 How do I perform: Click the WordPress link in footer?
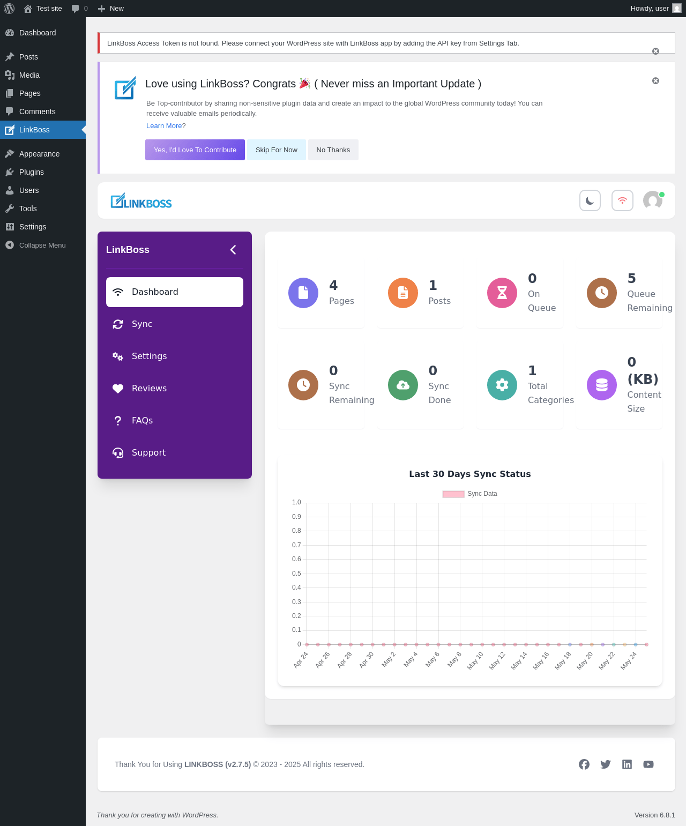pyautogui.click(x=199, y=815)
